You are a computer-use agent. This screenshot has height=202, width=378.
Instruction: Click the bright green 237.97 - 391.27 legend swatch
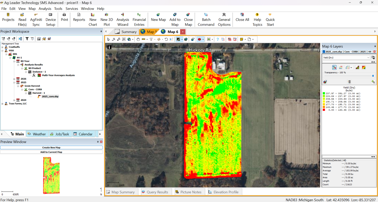[324, 93]
